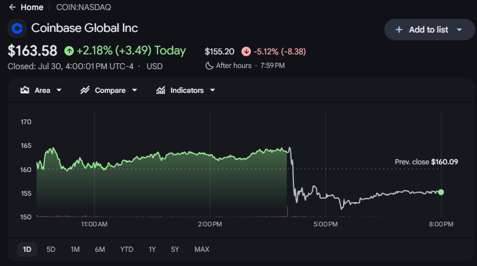Switch to the 6M time range
Screen dimensions: 477x266
[100, 249]
